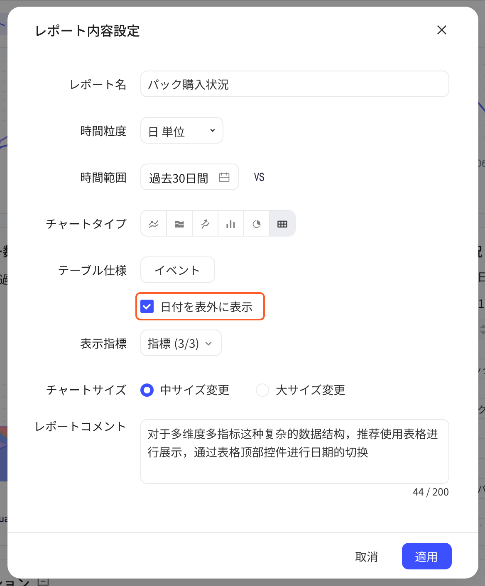Screen dimensions: 485x586
Task: Click the レポートコメント text area
Action: (295, 452)
